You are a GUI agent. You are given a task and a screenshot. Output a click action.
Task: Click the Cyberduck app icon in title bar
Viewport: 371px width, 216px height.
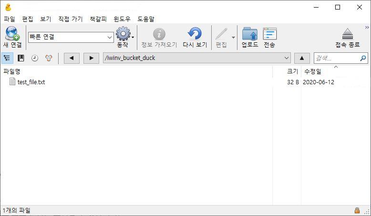point(8,7)
